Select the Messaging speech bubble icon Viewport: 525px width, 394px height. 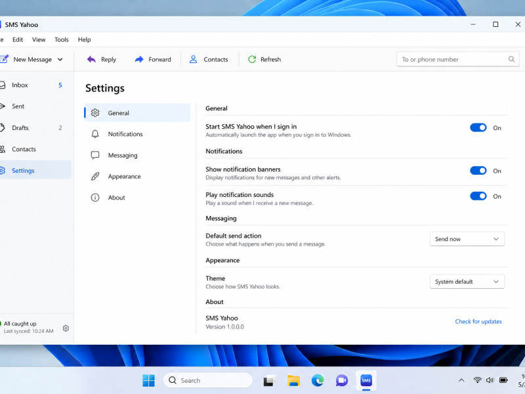[95, 155]
